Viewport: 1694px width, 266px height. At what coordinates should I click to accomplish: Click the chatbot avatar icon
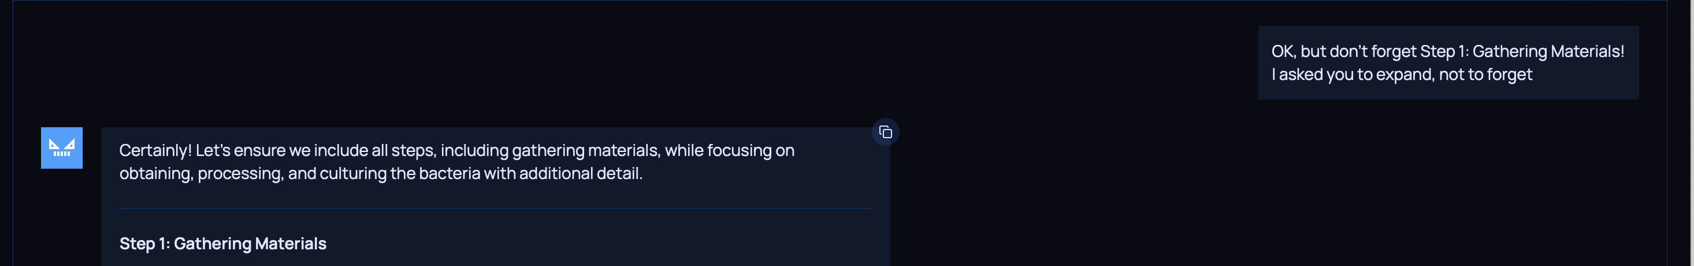coord(62,148)
